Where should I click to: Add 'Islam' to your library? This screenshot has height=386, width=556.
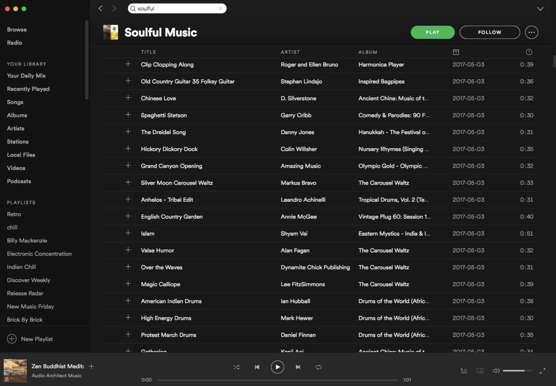128,233
